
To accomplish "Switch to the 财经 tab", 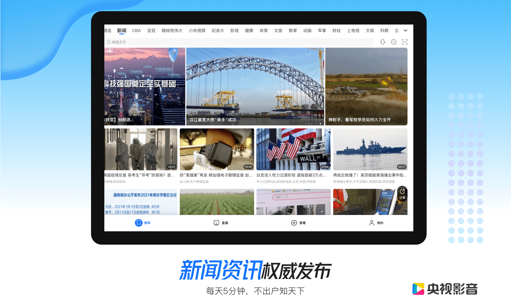I will coord(336,30).
